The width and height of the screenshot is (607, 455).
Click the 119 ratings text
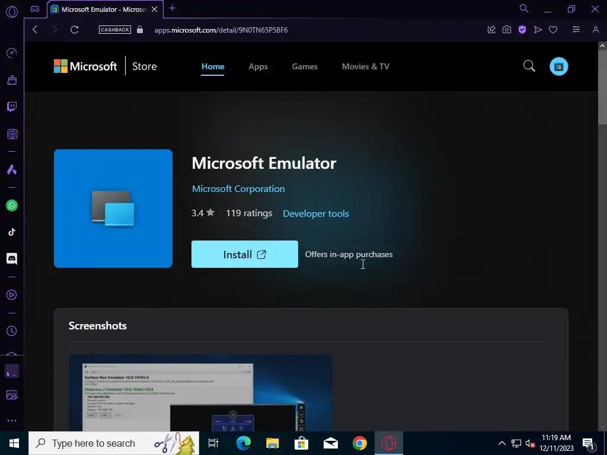[x=249, y=213]
